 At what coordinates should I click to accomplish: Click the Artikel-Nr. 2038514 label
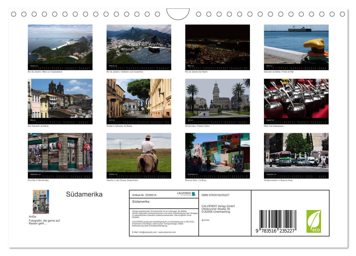coord(144,195)
